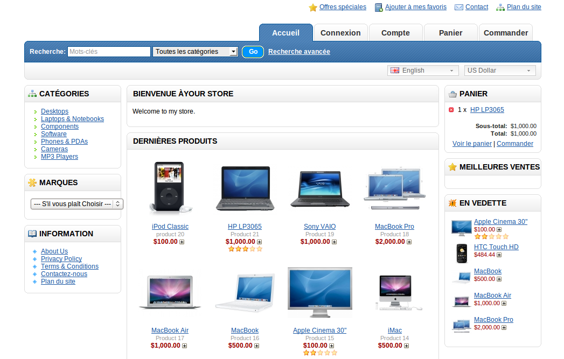The width and height of the screenshot is (564, 359).
Task: Browse the Laptops & Notebooks category
Action: click(72, 119)
